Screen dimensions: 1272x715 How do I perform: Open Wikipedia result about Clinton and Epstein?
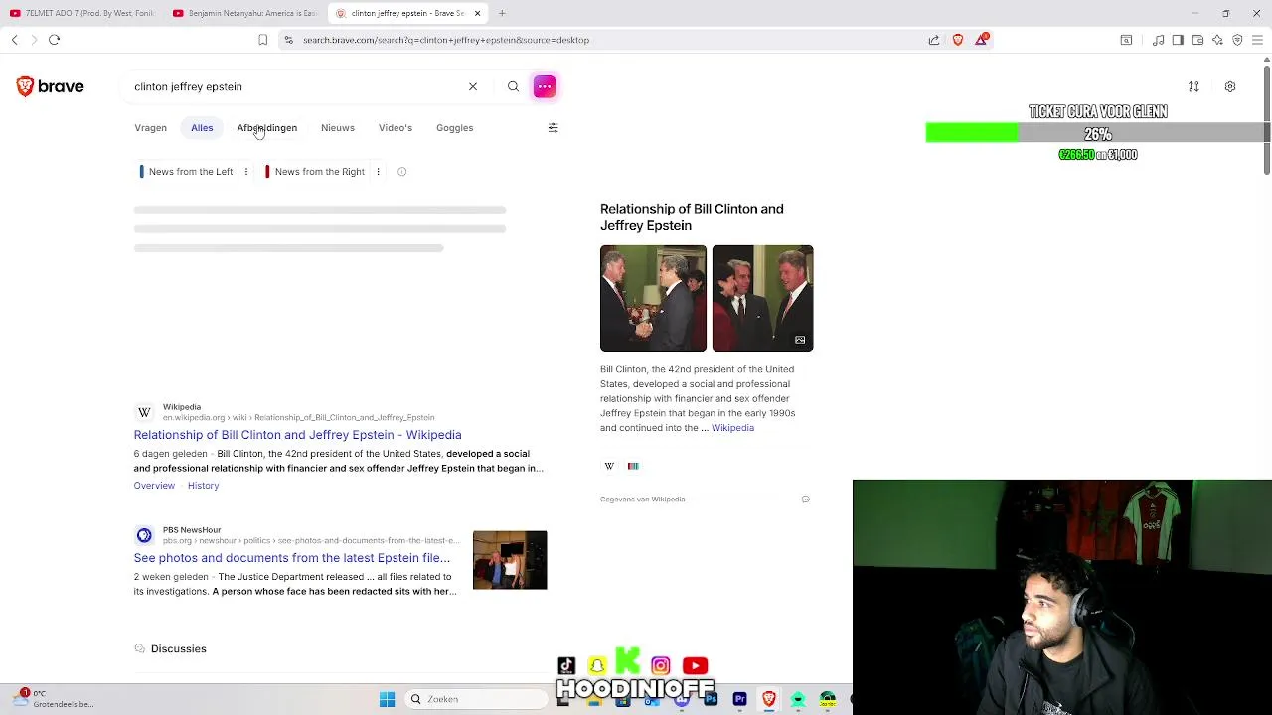297,435
